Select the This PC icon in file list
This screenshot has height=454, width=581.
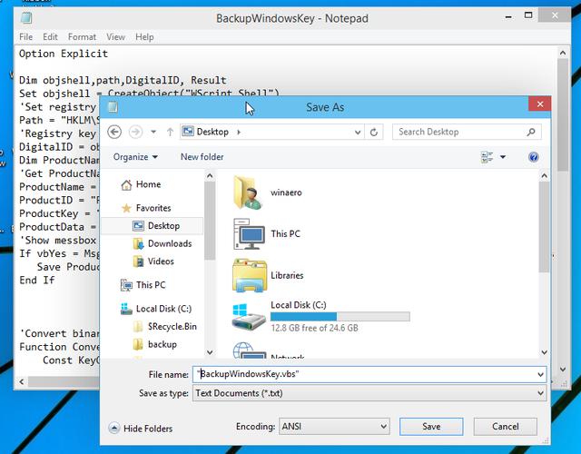pos(250,233)
